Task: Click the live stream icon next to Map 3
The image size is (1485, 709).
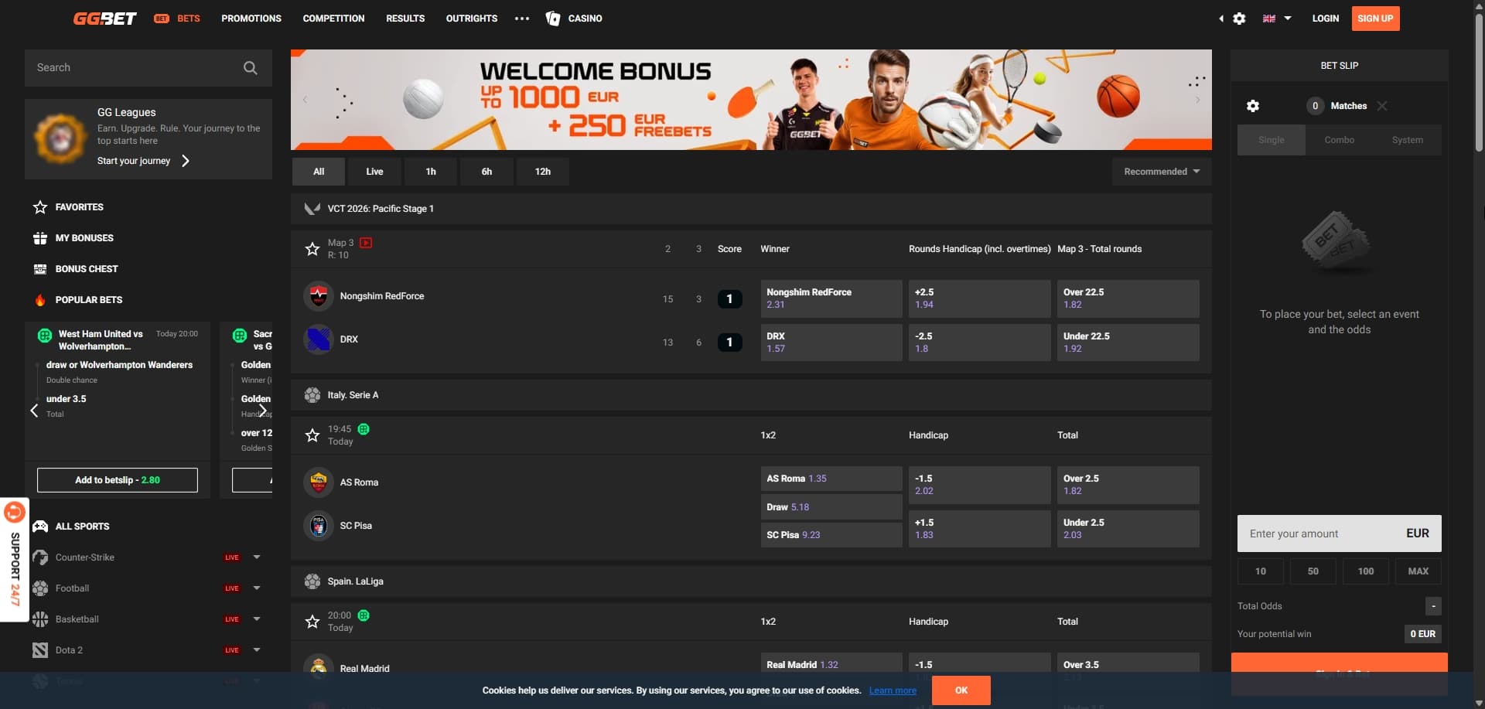Action: pos(367,242)
